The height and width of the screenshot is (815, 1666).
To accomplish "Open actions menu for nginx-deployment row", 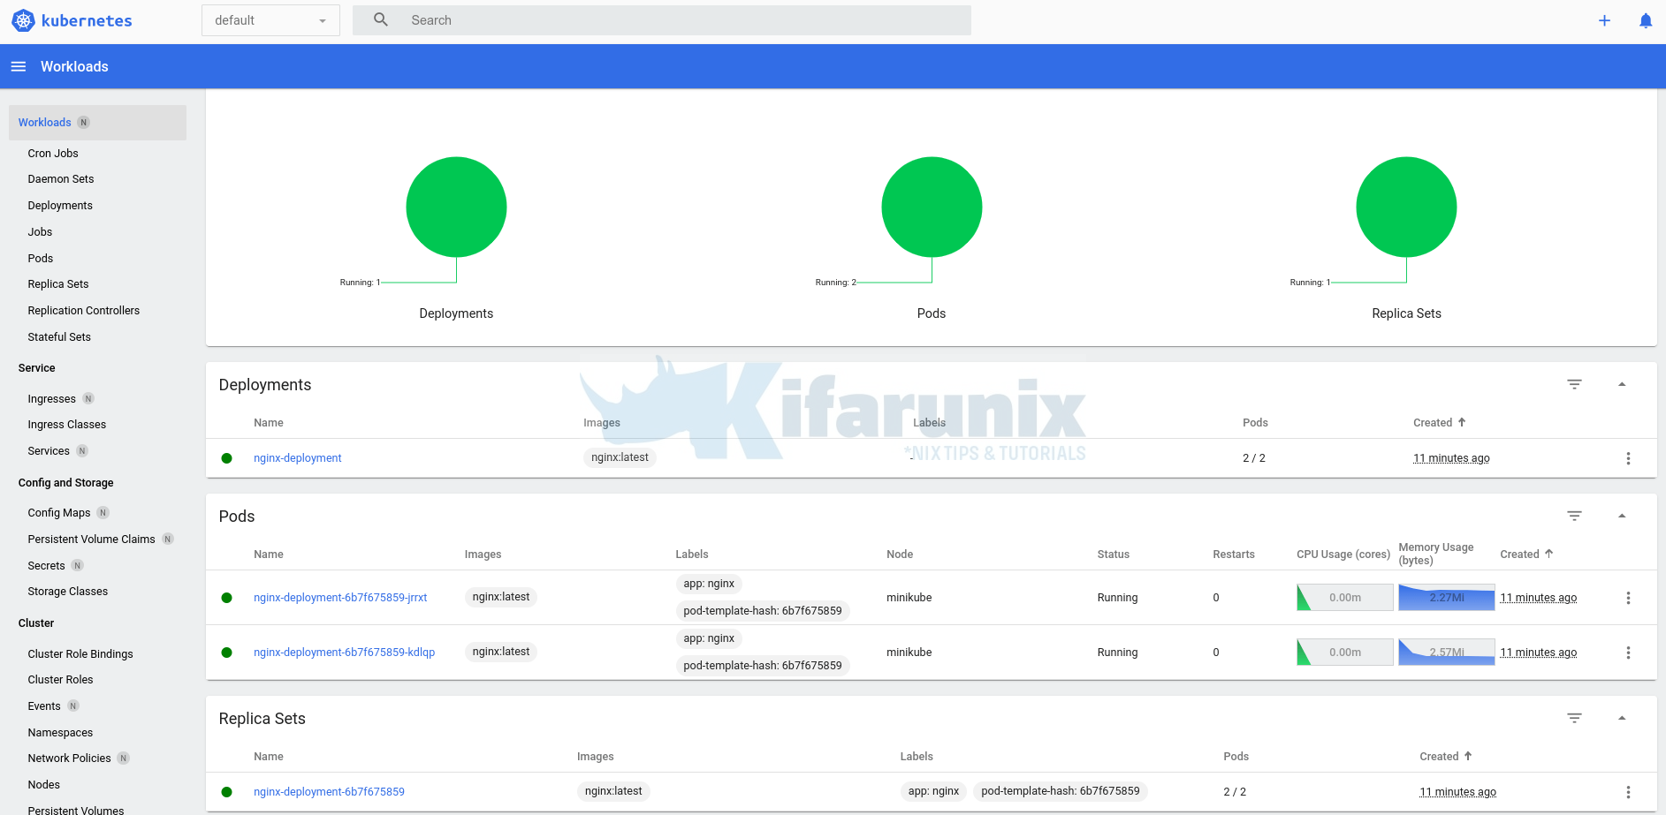I will click(1628, 458).
